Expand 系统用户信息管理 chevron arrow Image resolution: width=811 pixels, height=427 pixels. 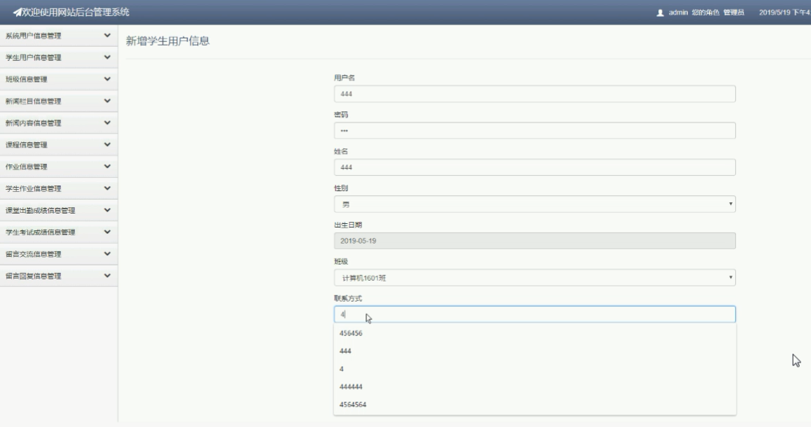click(107, 36)
